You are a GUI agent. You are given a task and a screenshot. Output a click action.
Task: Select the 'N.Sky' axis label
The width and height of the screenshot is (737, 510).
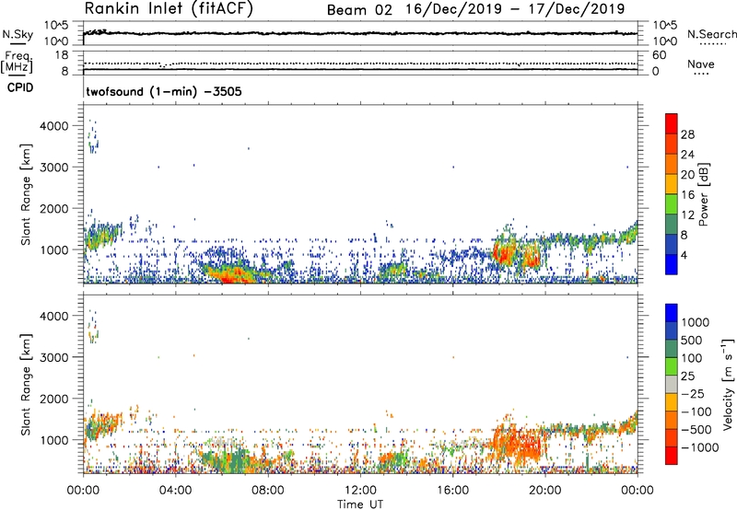(18, 34)
